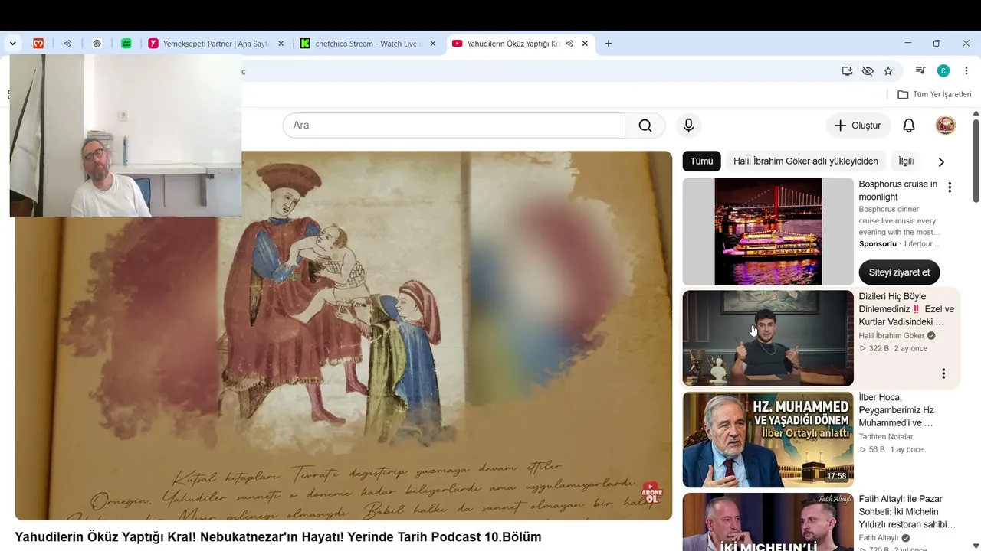
Task: Open options menu for Dizileri Hiç Böyle video
Action: (943, 373)
